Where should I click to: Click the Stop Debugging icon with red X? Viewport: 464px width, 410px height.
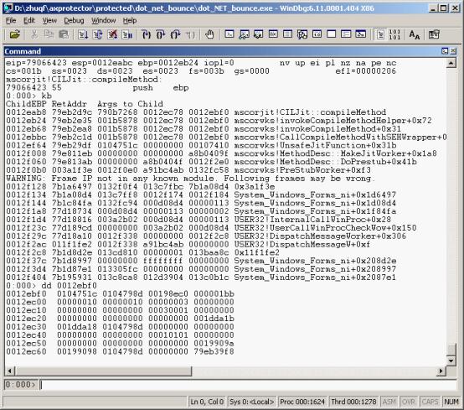[x=112, y=34]
